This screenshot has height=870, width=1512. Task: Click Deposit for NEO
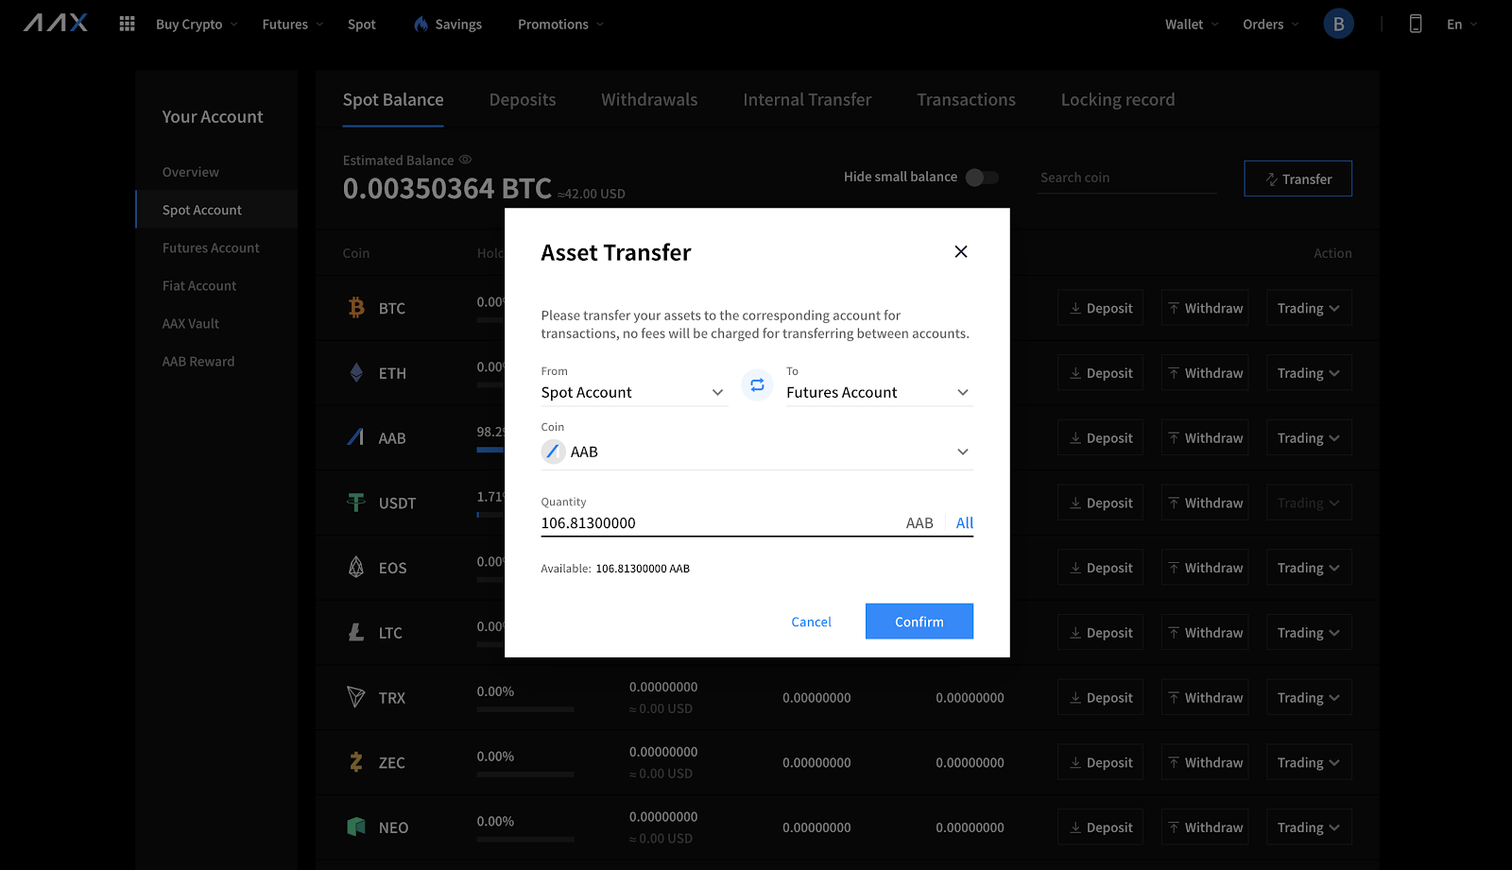click(x=1100, y=827)
